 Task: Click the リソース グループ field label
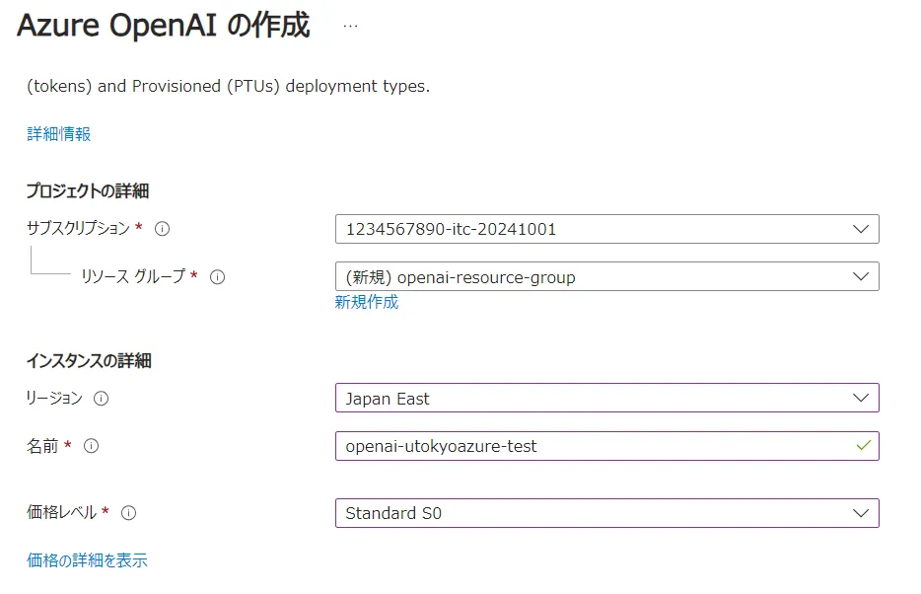click(133, 277)
